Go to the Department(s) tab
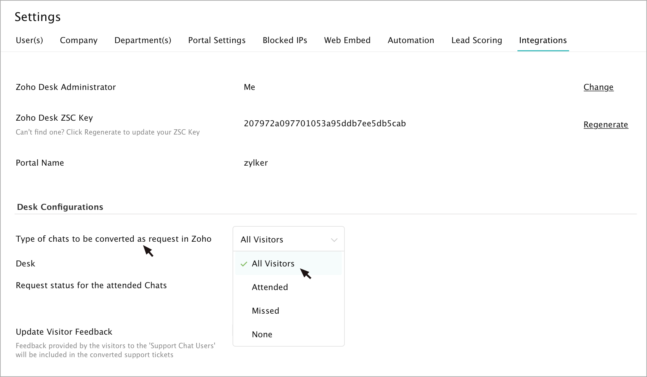647x377 pixels. (143, 40)
